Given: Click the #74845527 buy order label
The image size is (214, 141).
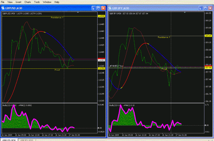Looking at the screenshot, I should click(116, 66).
